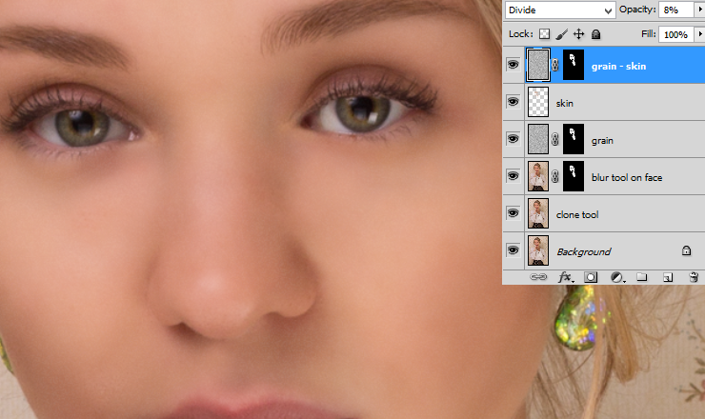Delete layer with trash icon
Image resolution: width=705 pixels, height=419 pixels.
point(694,277)
